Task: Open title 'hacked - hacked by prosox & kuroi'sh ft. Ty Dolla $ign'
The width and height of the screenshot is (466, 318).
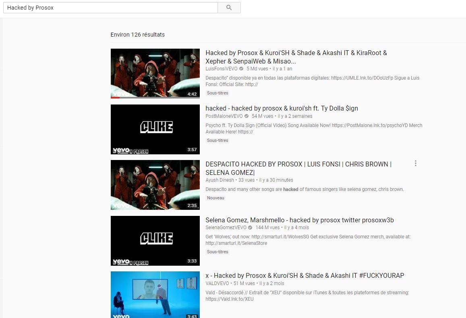Action: click(x=282, y=108)
